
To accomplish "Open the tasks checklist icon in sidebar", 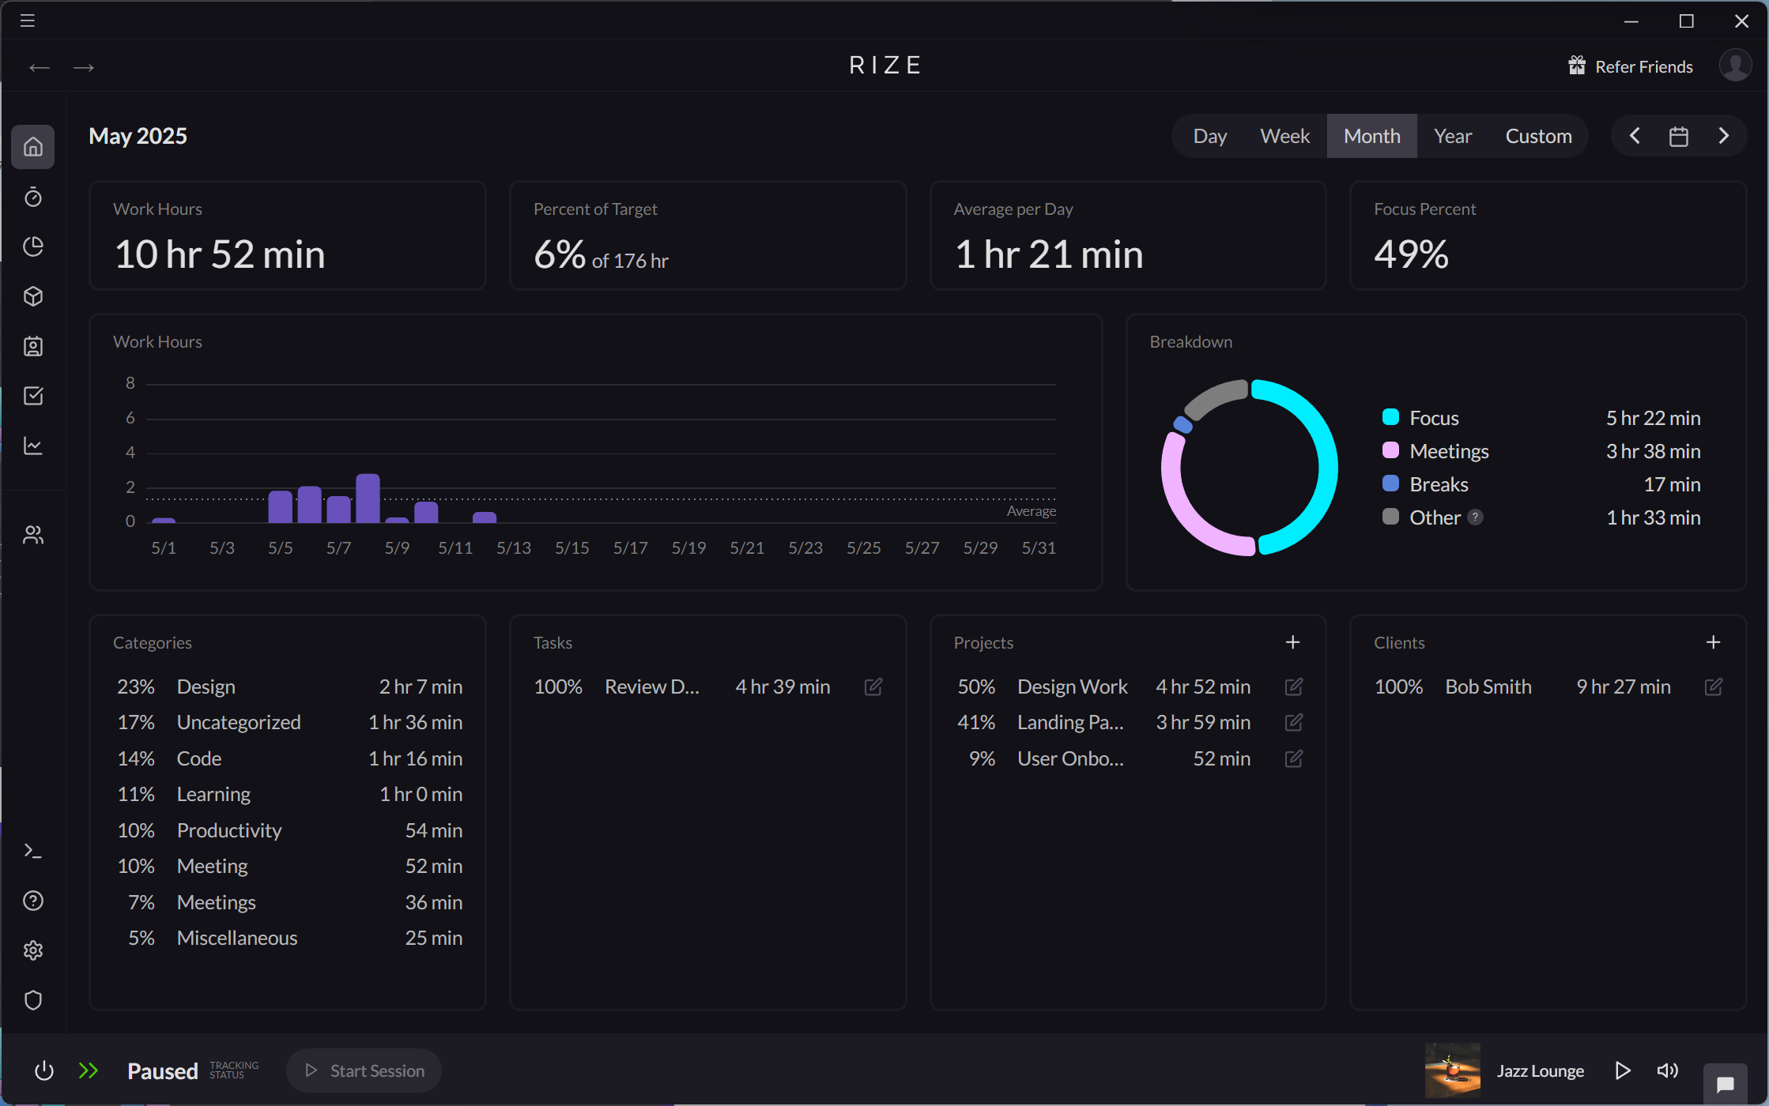I will click(x=33, y=396).
